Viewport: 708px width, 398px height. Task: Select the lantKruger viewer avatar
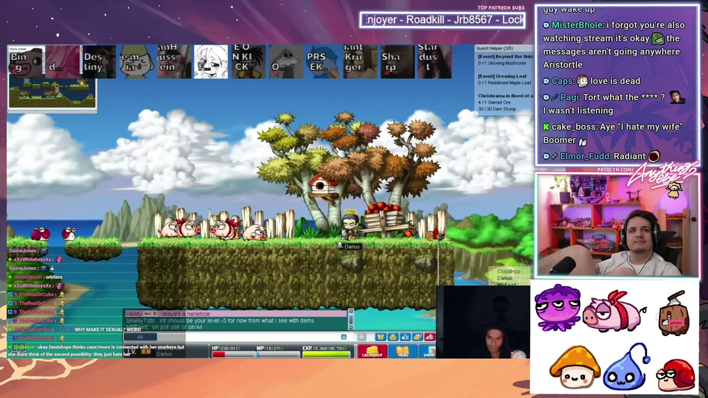360,62
